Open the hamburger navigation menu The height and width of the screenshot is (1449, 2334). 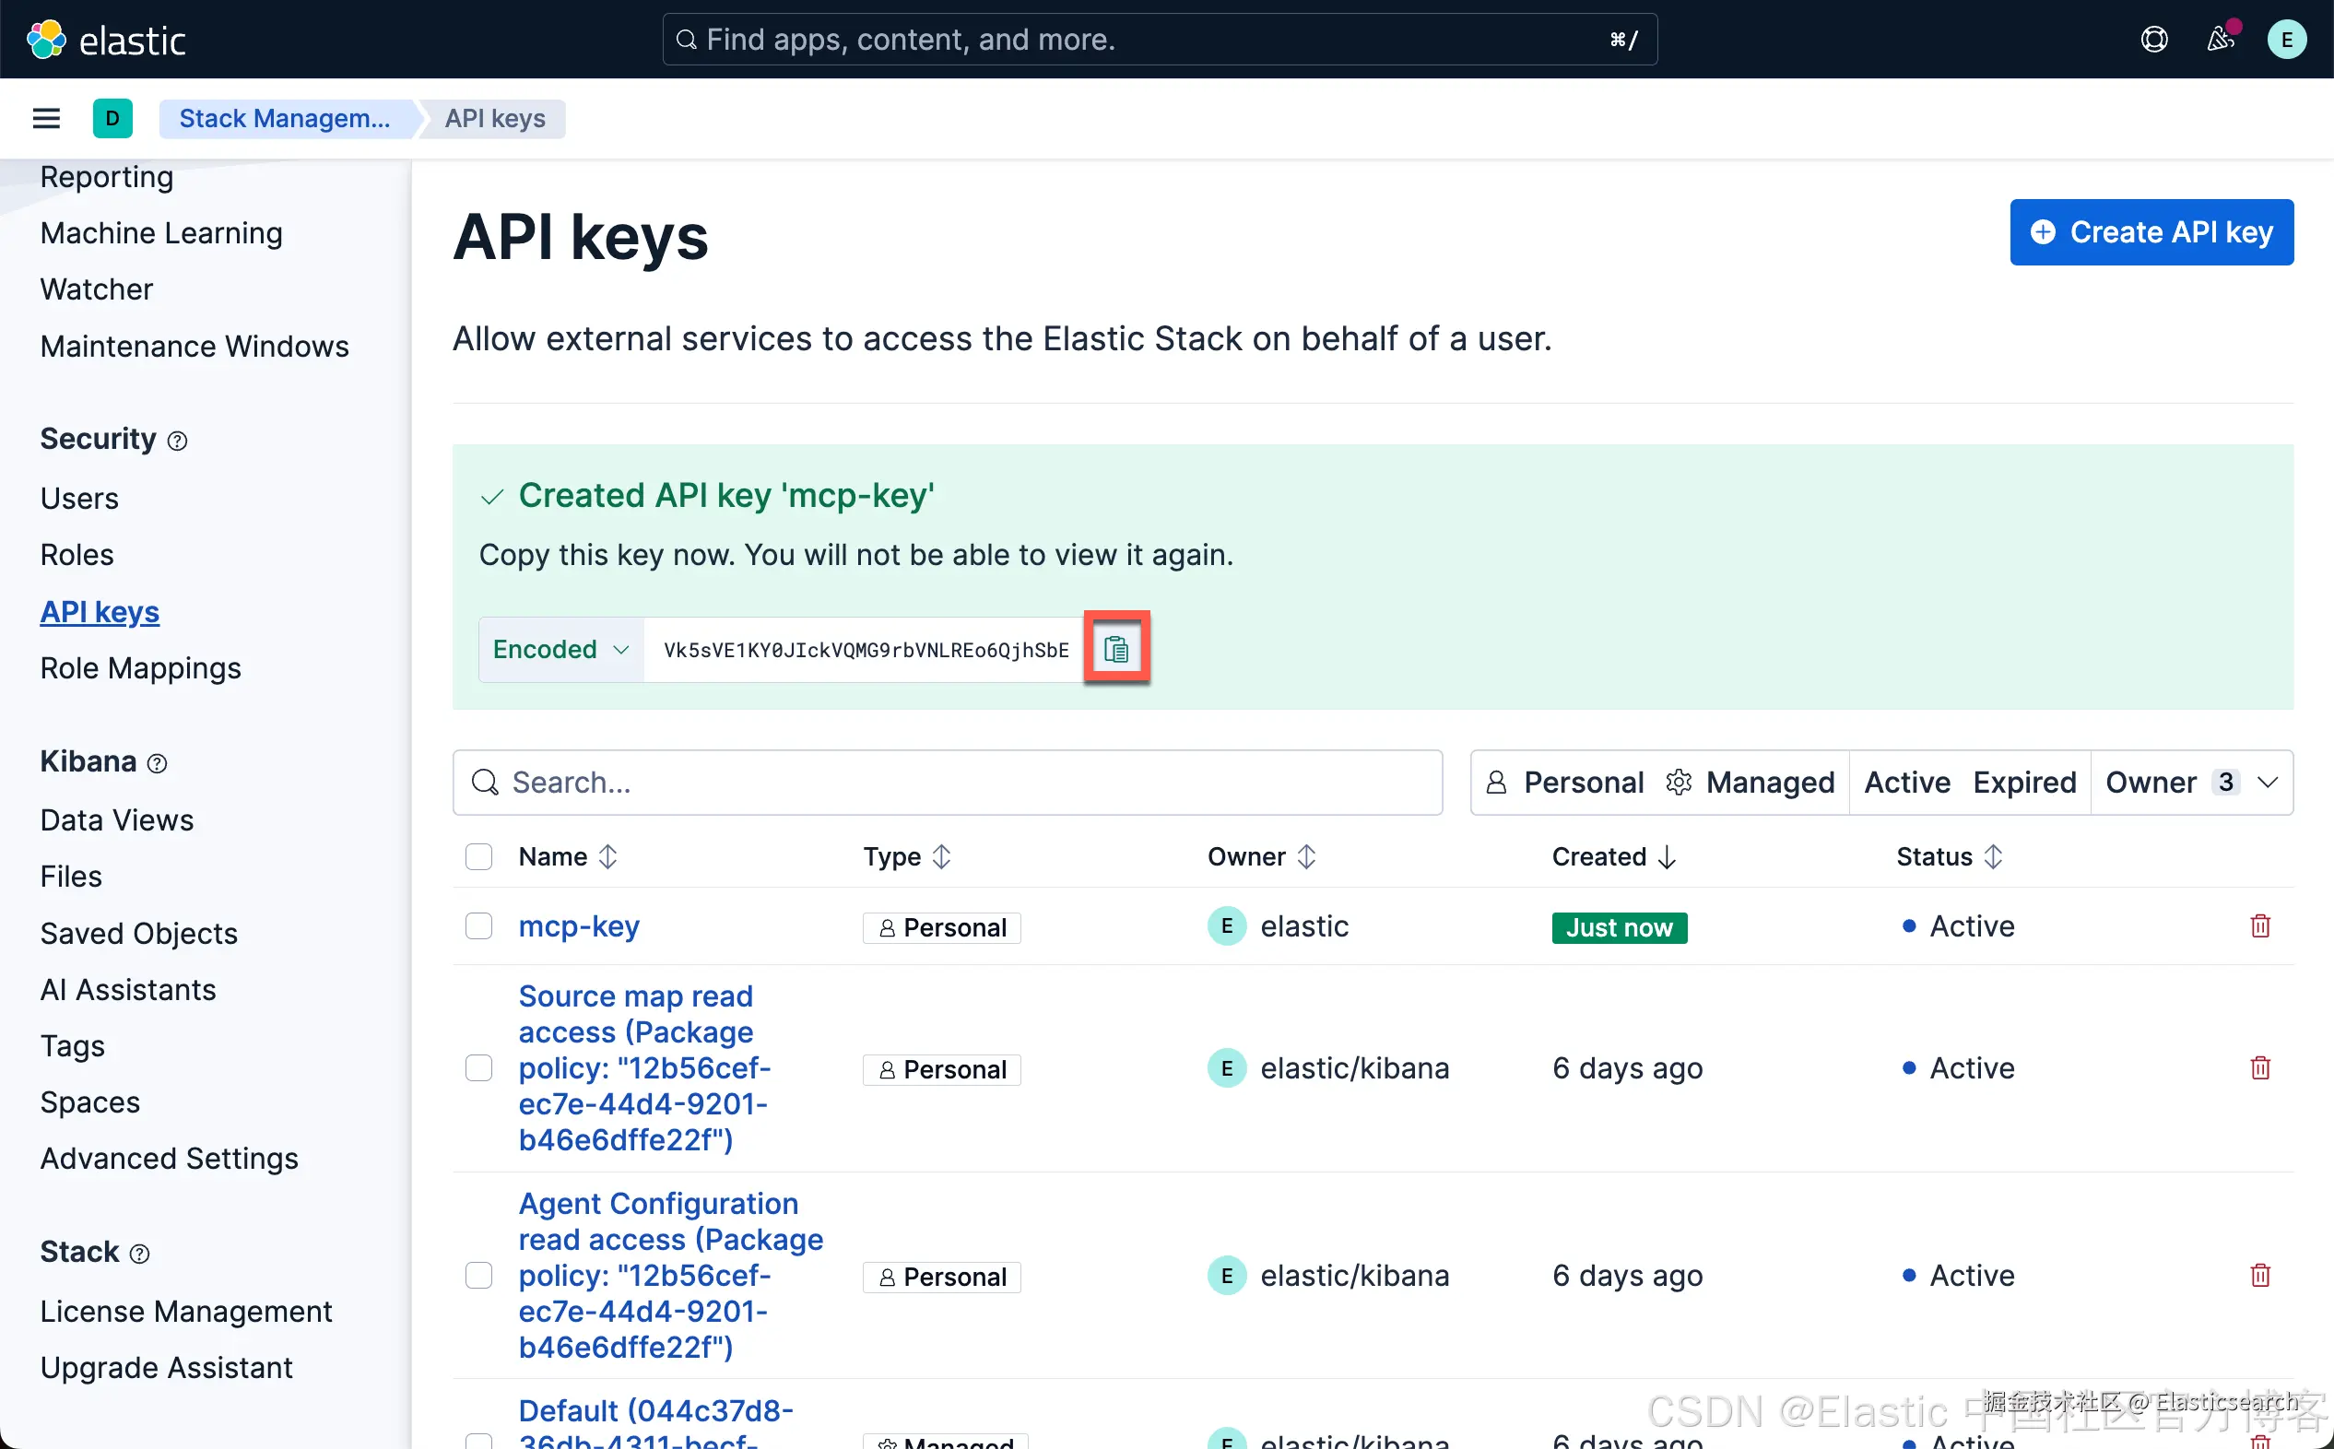(x=46, y=118)
